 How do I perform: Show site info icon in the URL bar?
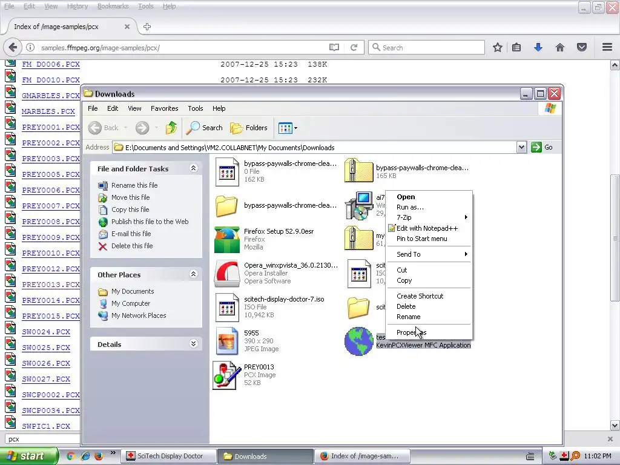30,47
